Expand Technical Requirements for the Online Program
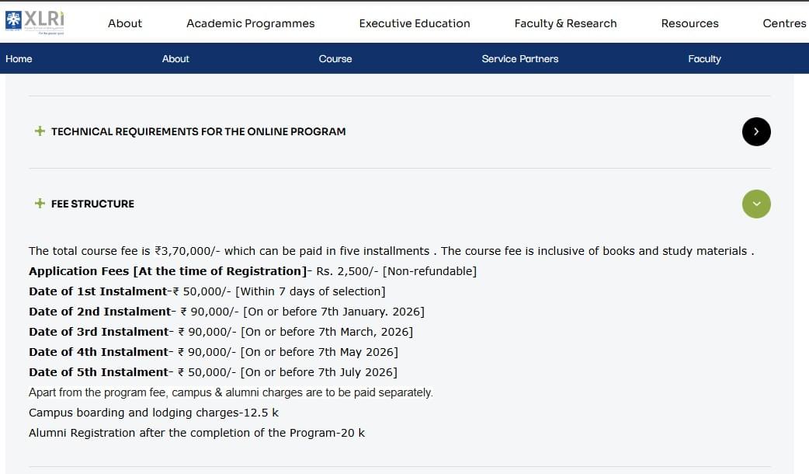 [198, 131]
